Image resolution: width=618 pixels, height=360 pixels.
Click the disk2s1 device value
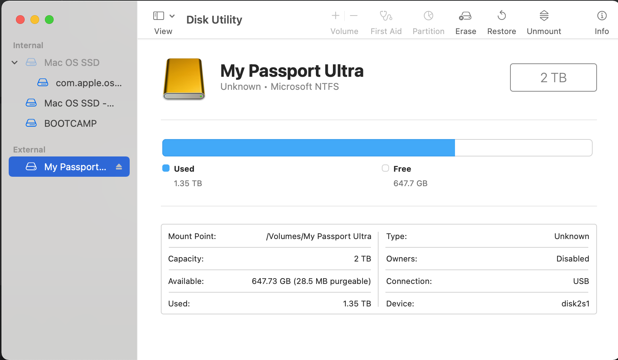click(575, 304)
